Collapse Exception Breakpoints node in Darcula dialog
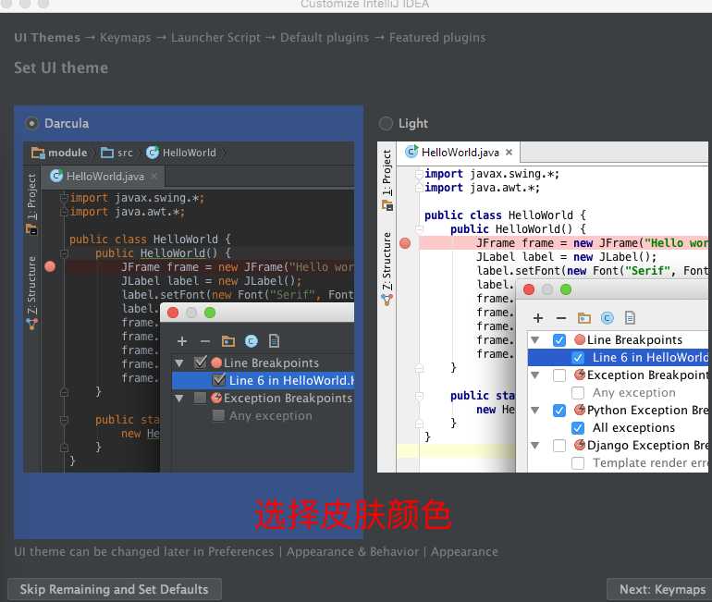The height and width of the screenshot is (602, 712). tap(179, 399)
